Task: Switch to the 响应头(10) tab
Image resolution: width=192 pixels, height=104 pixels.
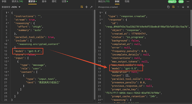Action: (104, 1)
